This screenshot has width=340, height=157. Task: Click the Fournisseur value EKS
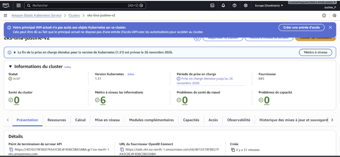click(x=262, y=79)
